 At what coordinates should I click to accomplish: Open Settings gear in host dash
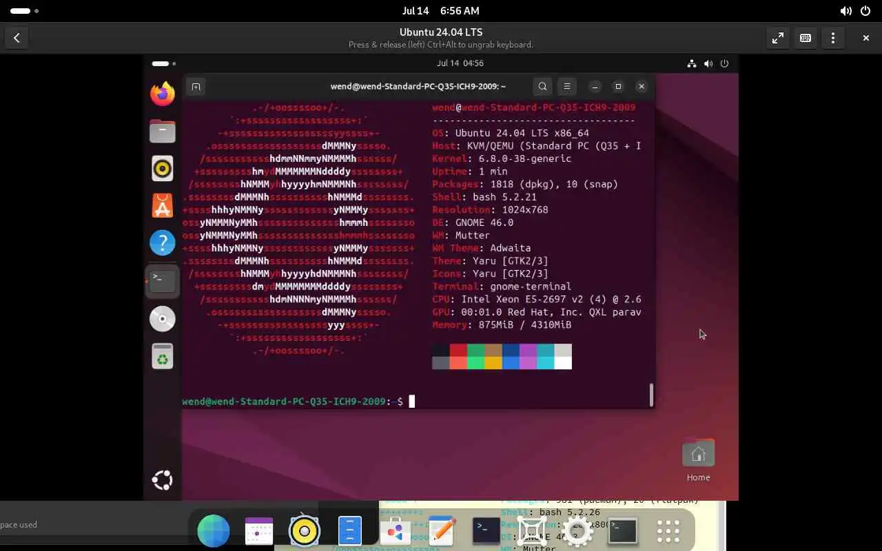pos(577,531)
